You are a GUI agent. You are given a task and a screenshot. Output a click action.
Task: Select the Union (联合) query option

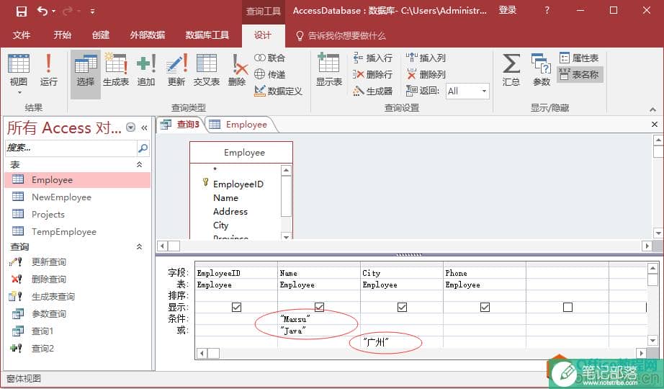270,58
